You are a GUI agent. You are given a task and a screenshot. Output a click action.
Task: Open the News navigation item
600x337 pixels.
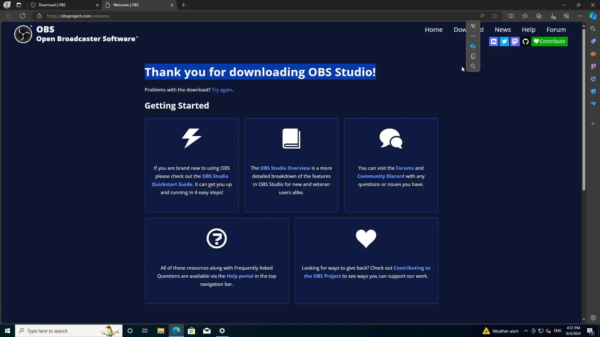pyautogui.click(x=502, y=30)
